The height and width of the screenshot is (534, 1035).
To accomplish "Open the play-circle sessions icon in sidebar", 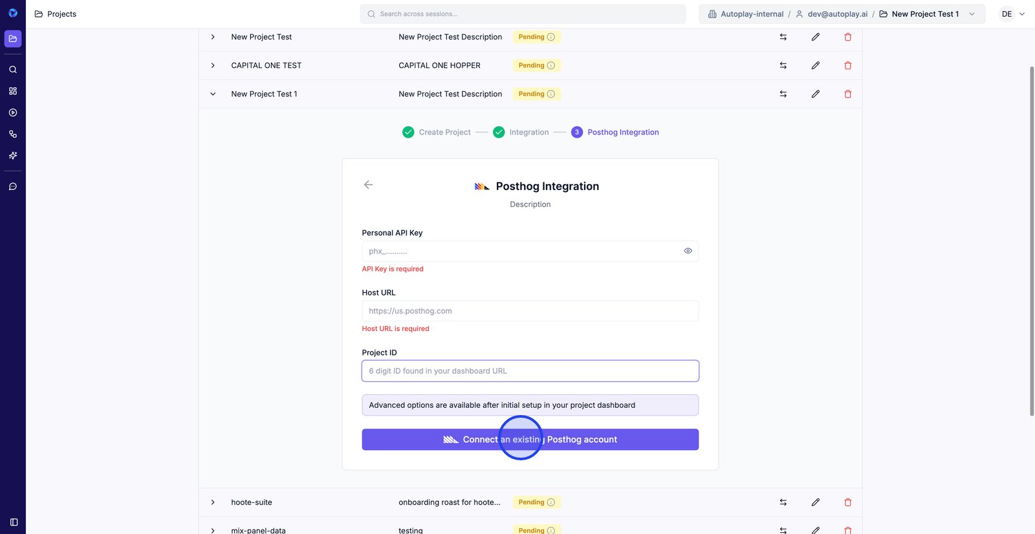I will tap(13, 112).
